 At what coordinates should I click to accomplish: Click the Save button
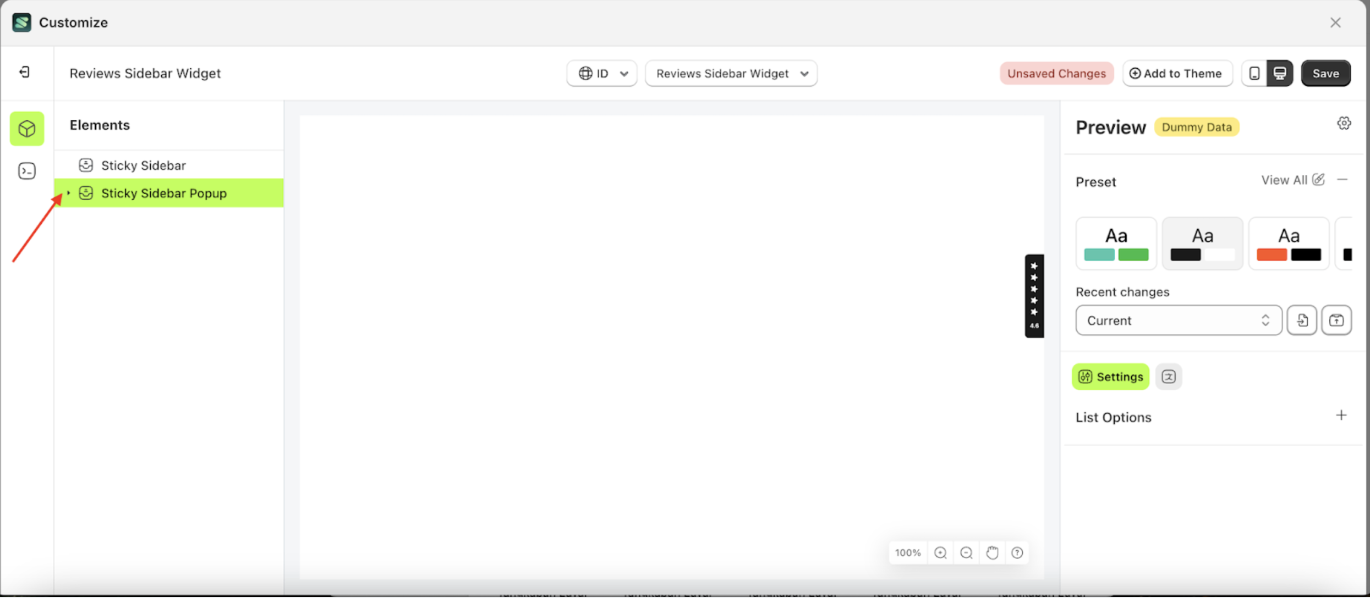pyautogui.click(x=1325, y=73)
